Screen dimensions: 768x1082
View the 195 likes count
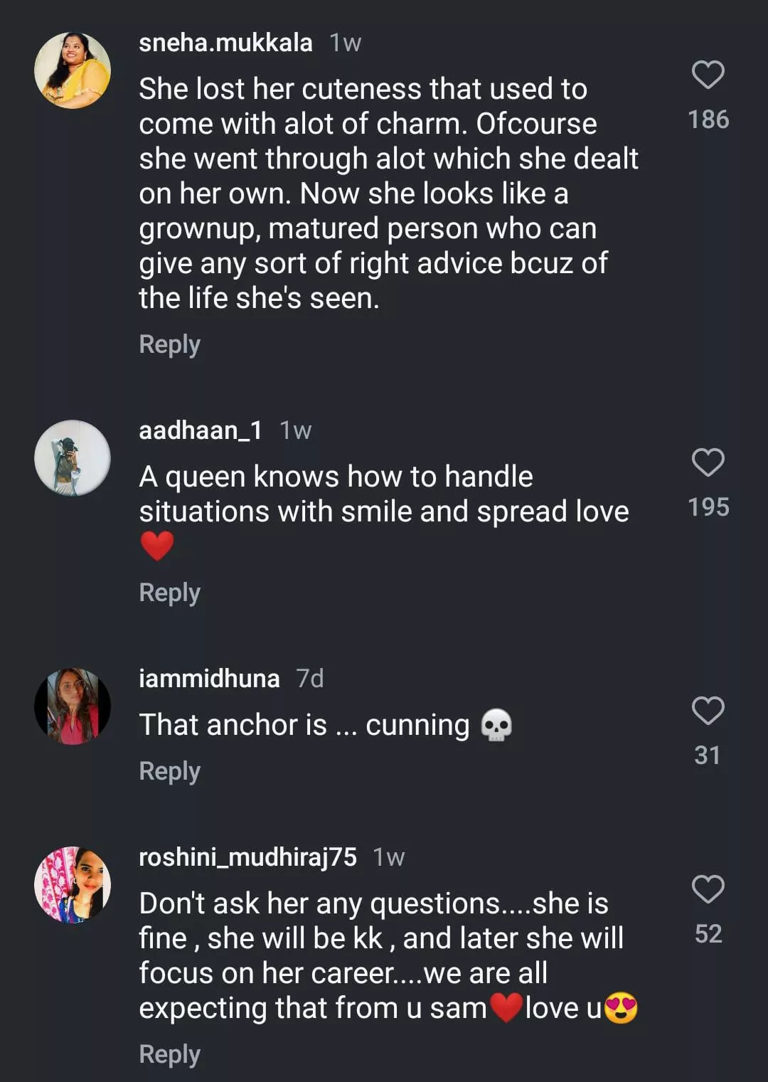tap(708, 507)
